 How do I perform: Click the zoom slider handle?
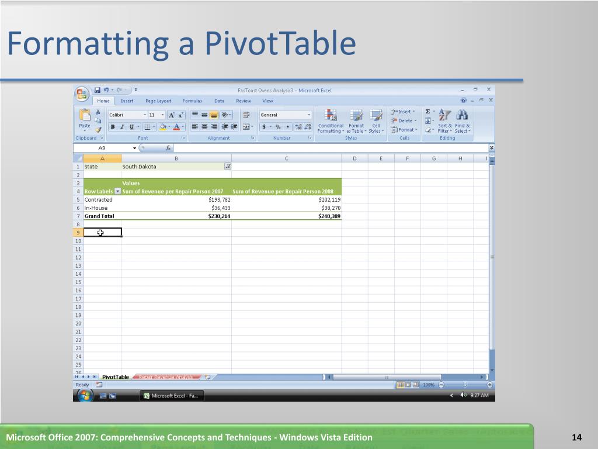coord(465,385)
